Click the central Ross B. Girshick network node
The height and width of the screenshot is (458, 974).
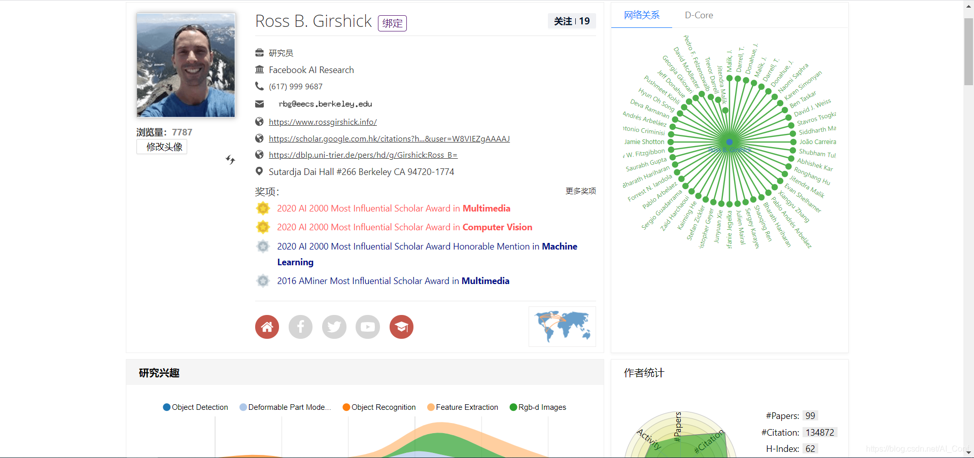coord(729,142)
